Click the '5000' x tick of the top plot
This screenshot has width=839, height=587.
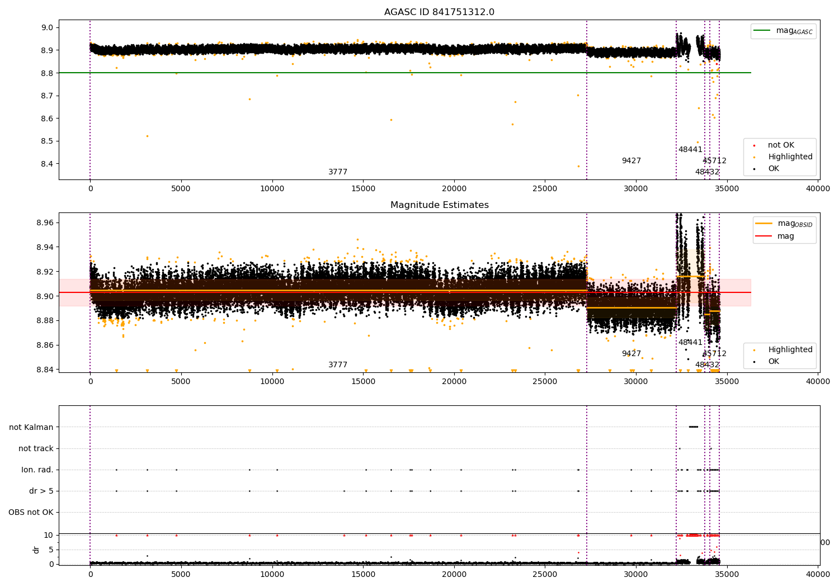181,189
